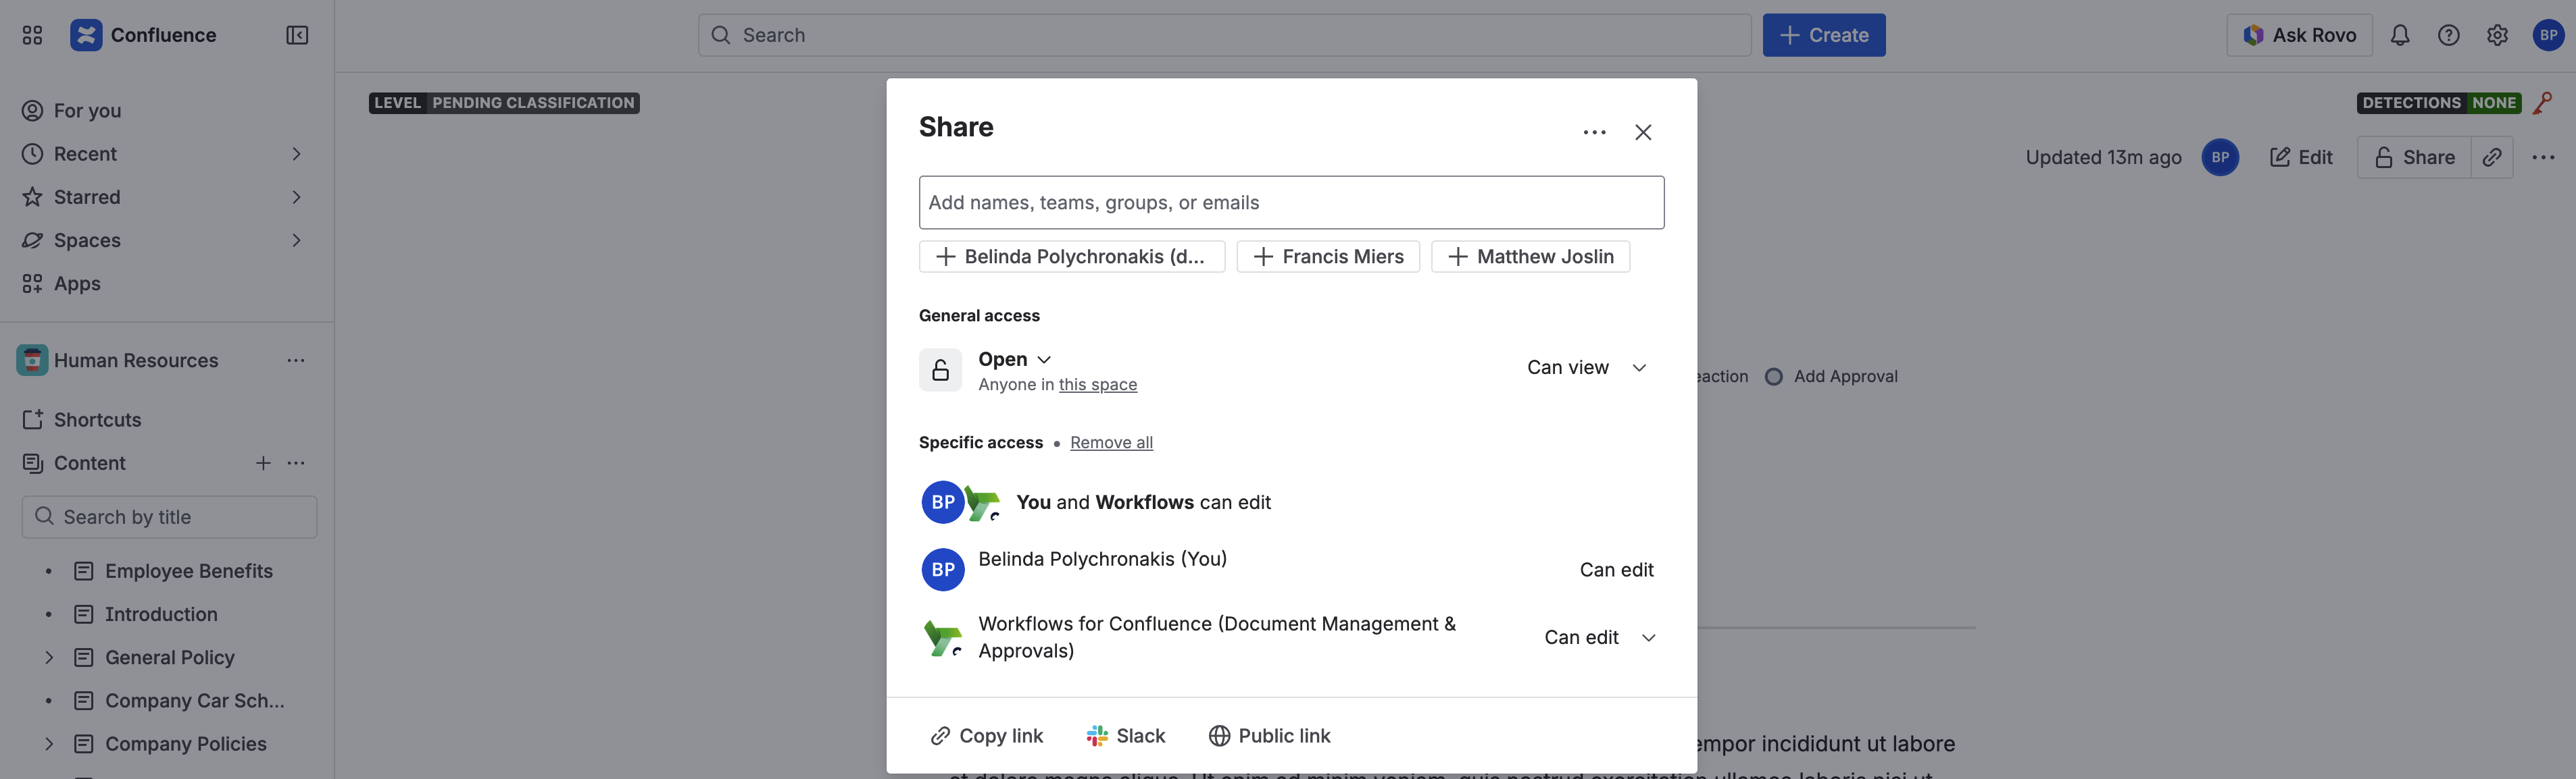Click the Public link globe option
This screenshot has width=2576, height=779.
click(1269, 736)
